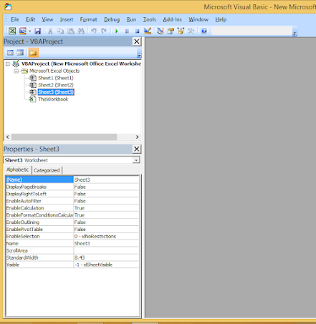Select the EnableCalculation property row
Viewport: 316px width, 324px height.
pyautogui.click(x=72, y=208)
